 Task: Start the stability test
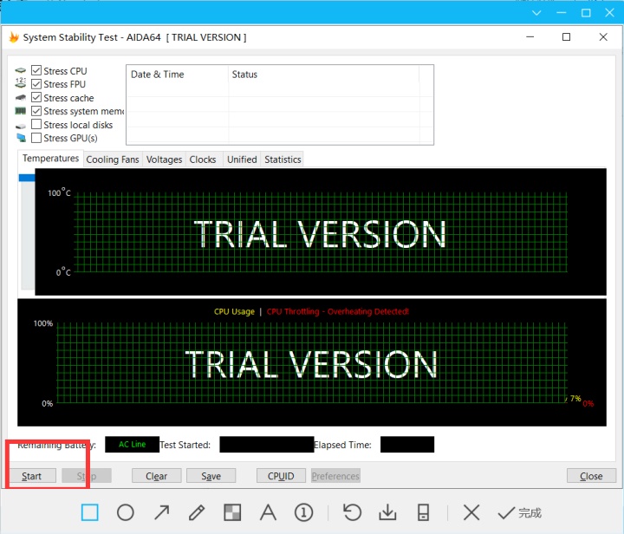pos(32,476)
